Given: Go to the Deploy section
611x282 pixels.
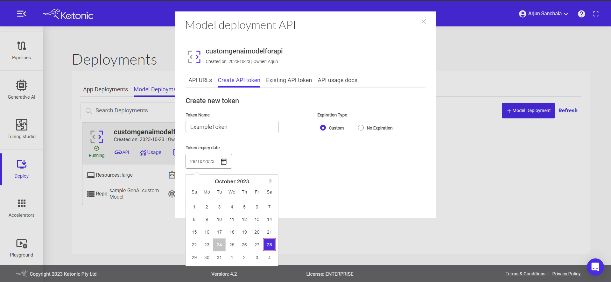Looking at the screenshot, I should click(x=21, y=169).
